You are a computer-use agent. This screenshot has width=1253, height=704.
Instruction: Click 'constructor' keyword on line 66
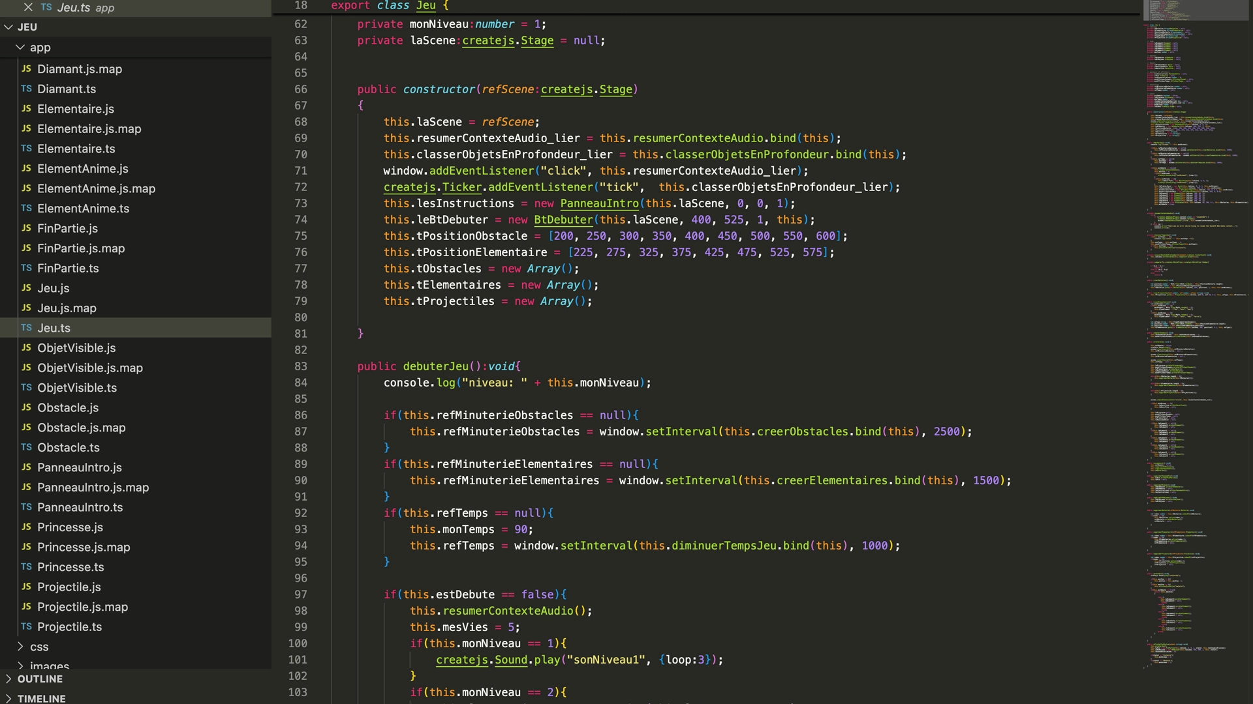439,89
